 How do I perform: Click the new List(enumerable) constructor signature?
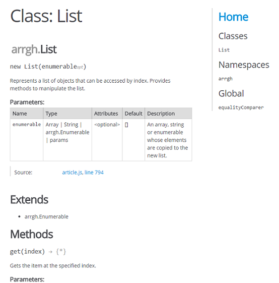(48, 67)
